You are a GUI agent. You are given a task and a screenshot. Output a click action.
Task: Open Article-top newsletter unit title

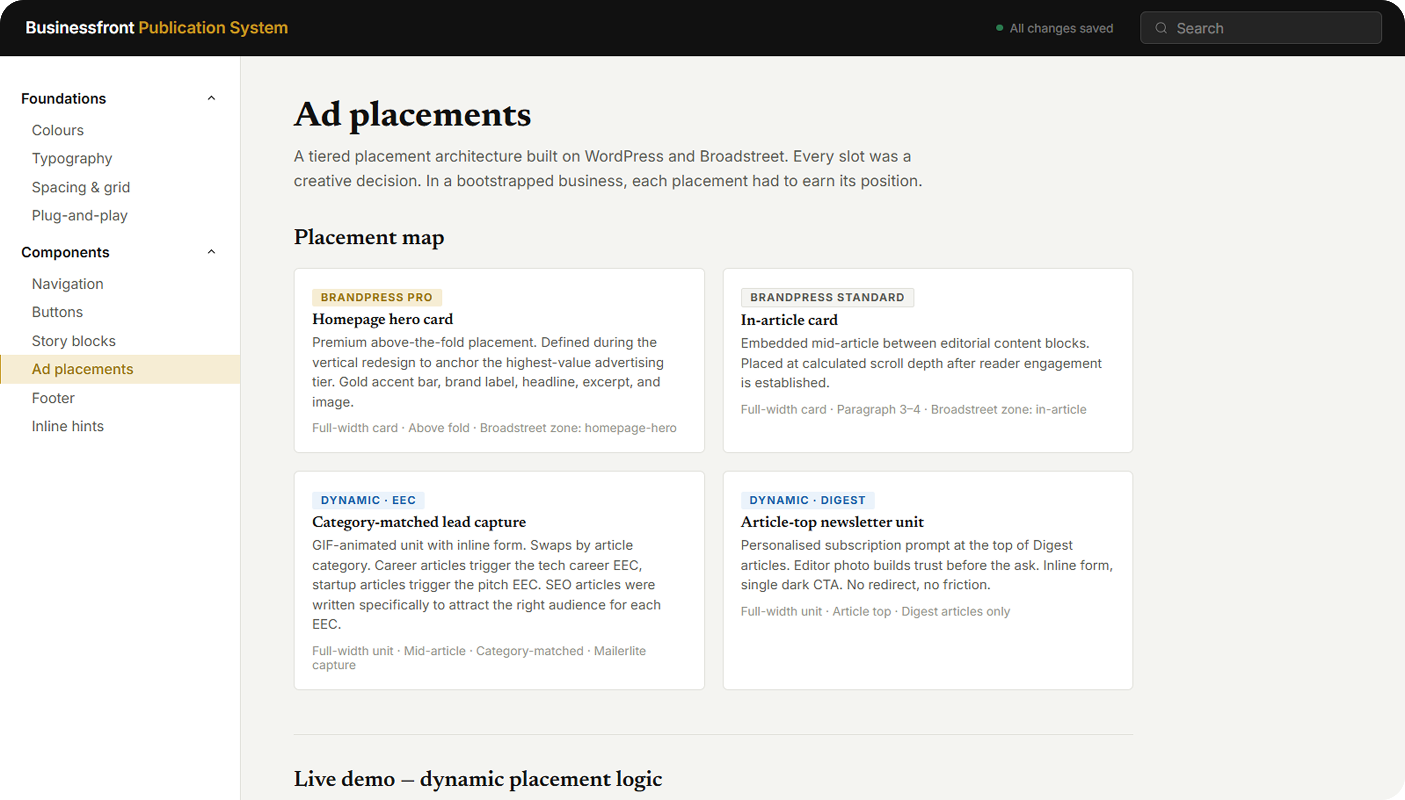coord(832,522)
